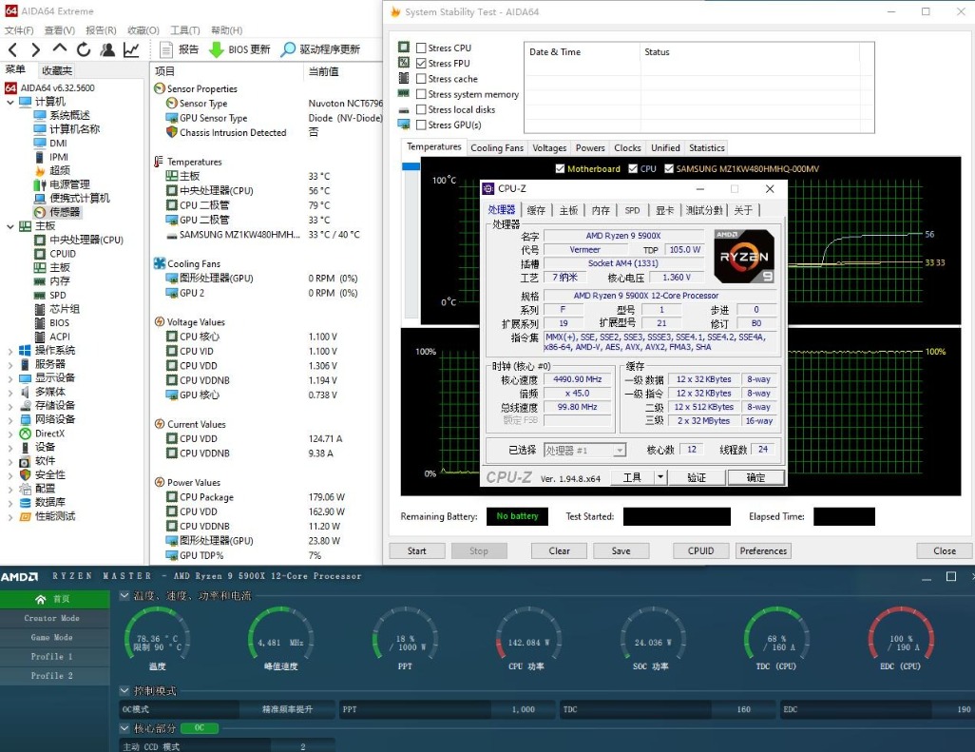Click the Preferences button
This screenshot has height=752, width=975.
(763, 550)
